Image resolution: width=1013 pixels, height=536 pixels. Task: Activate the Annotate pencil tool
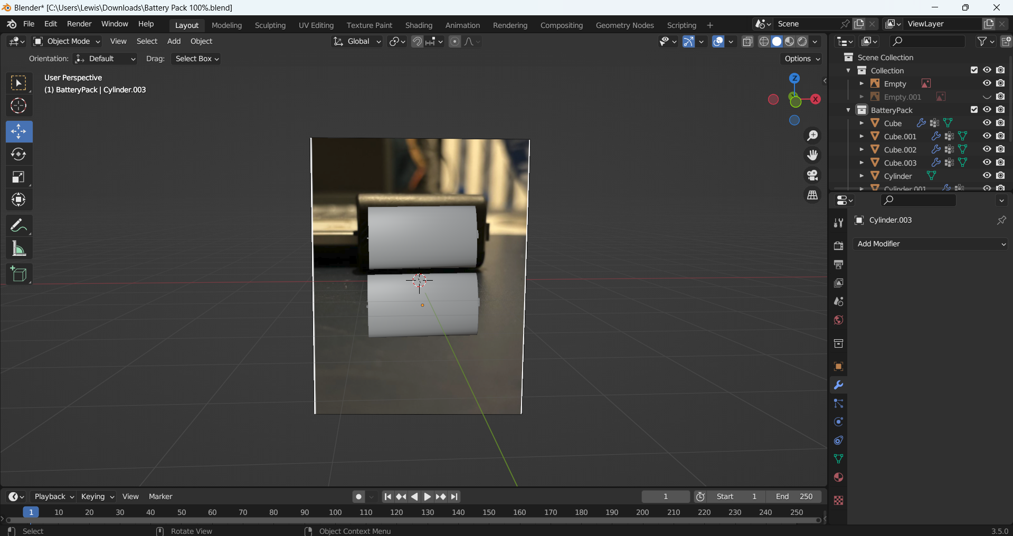pos(18,226)
